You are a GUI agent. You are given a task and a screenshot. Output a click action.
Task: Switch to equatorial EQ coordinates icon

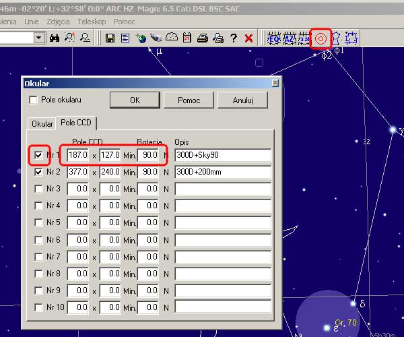(x=274, y=38)
